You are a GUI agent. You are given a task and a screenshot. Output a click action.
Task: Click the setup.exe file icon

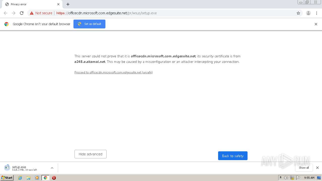coord(7,167)
